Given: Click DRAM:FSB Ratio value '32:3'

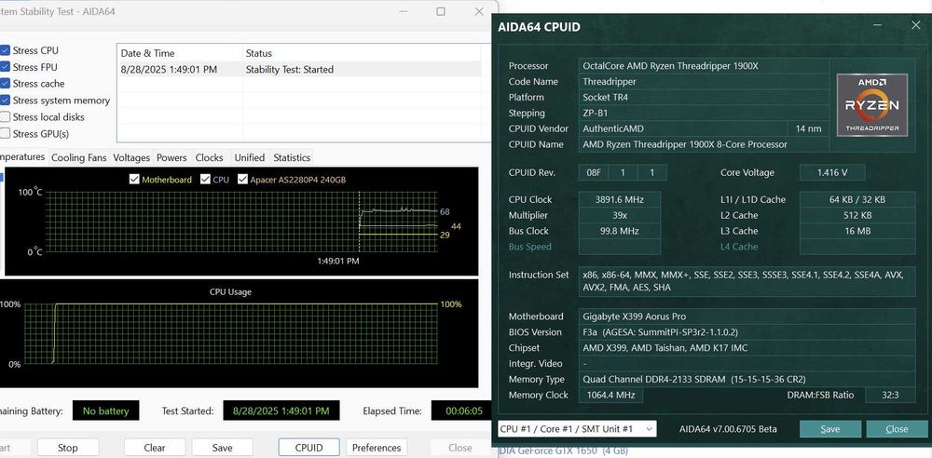Looking at the screenshot, I should point(890,395).
